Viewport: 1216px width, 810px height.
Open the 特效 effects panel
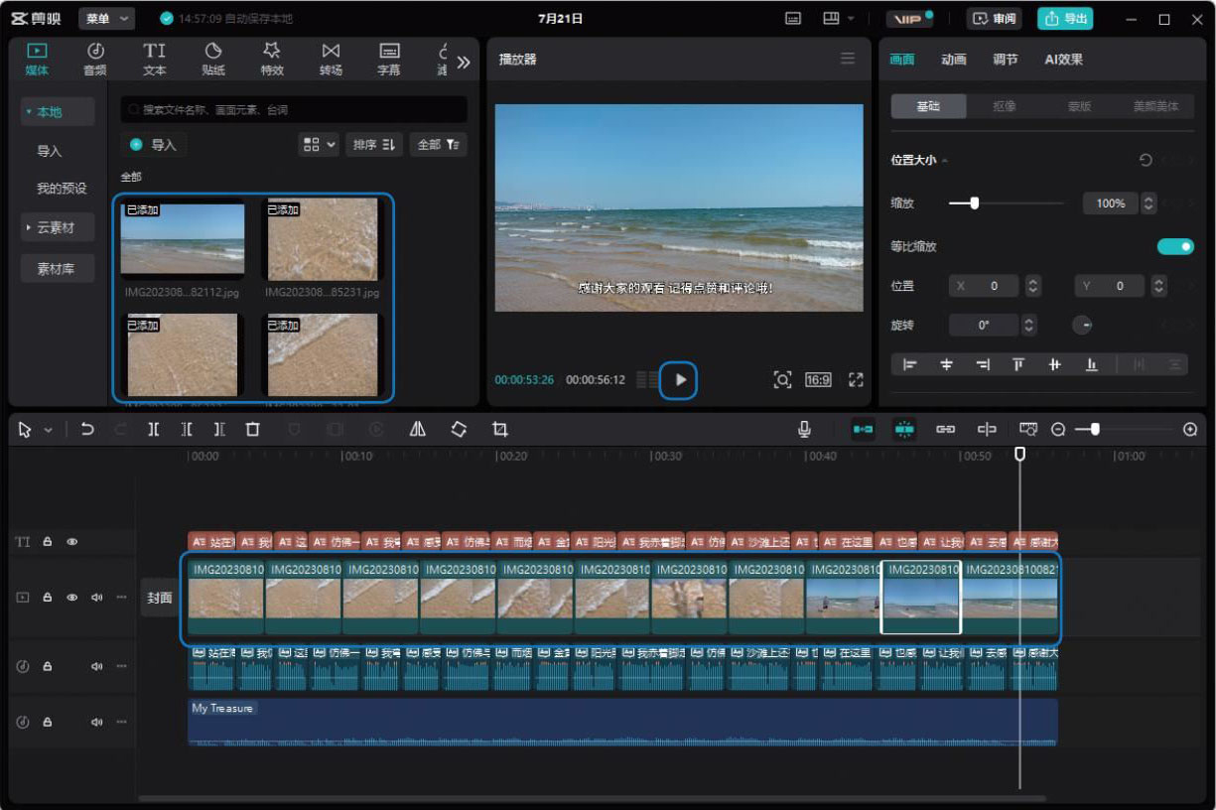tap(272, 60)
